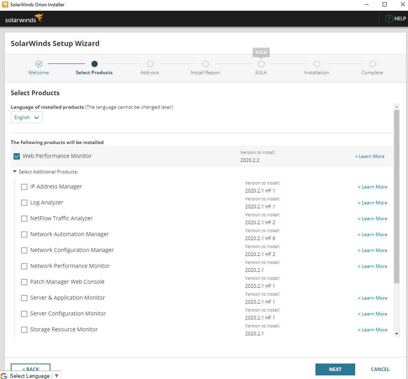Select Server Configuration Monitor checkbox
Screen dimensions: 408x379
[24, 314]
